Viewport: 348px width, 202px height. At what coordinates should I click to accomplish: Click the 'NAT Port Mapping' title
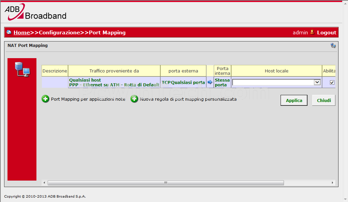tap(28, 46)
